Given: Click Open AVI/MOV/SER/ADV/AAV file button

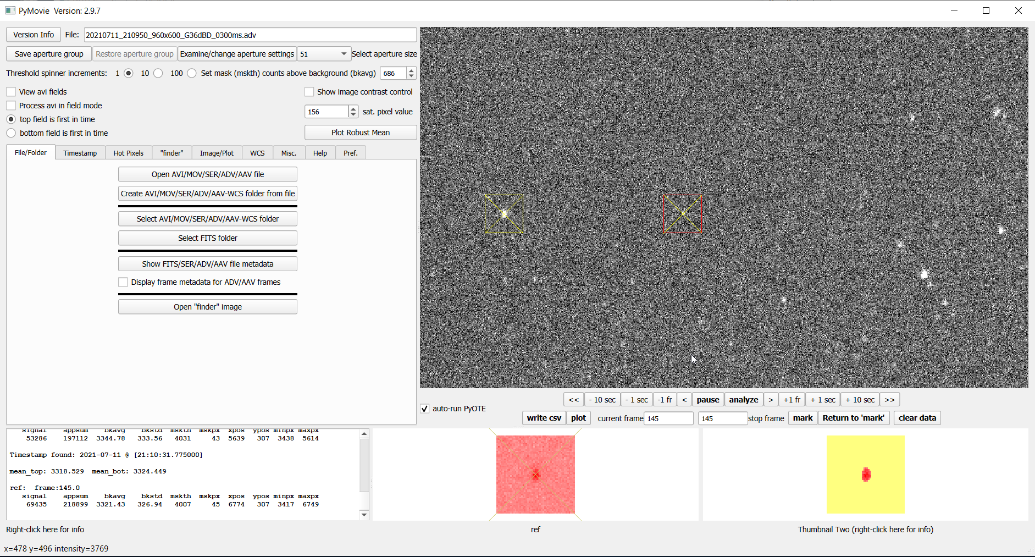Looking at the screenshot, I should coord(208,174).
